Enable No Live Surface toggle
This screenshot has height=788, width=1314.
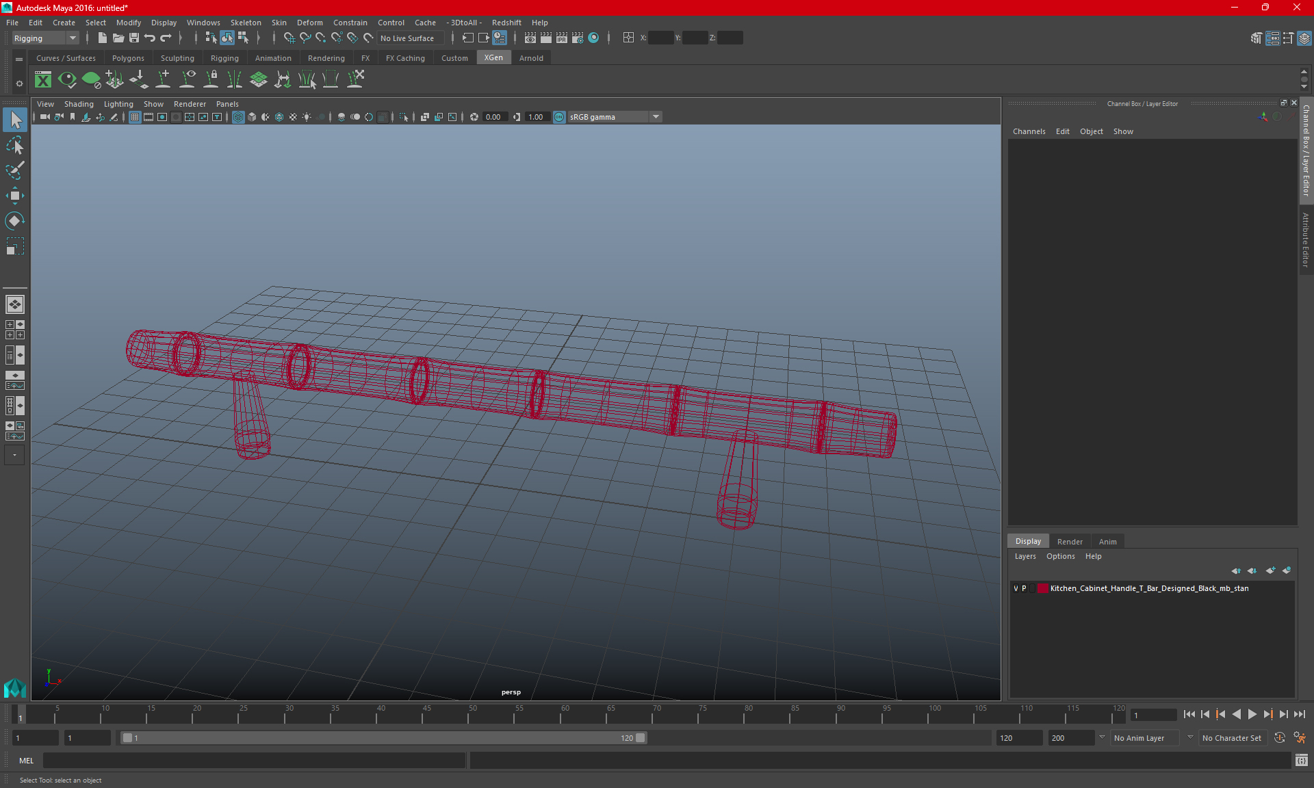click(x=409, y=38)
